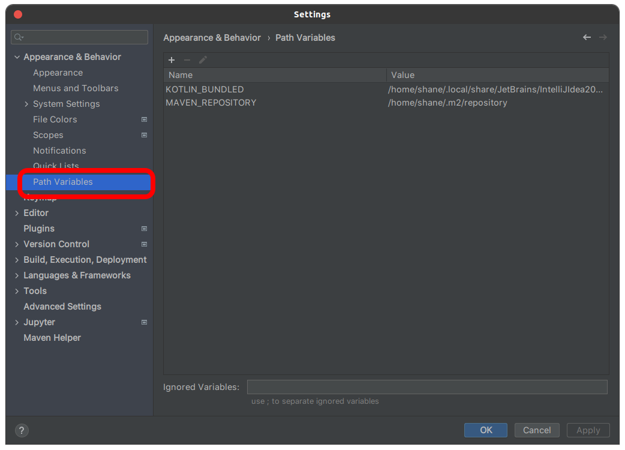Click Path Variables in the breadcrumb trail

(305, 37)
